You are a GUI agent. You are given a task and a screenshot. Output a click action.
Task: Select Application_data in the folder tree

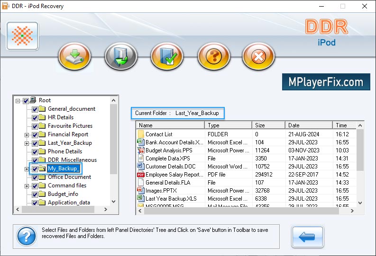click(69, 203)
